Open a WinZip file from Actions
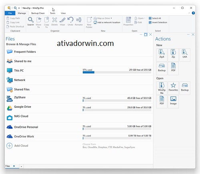Image resolution: width=200 pixels, height=174 pixels. click(162, 88)
